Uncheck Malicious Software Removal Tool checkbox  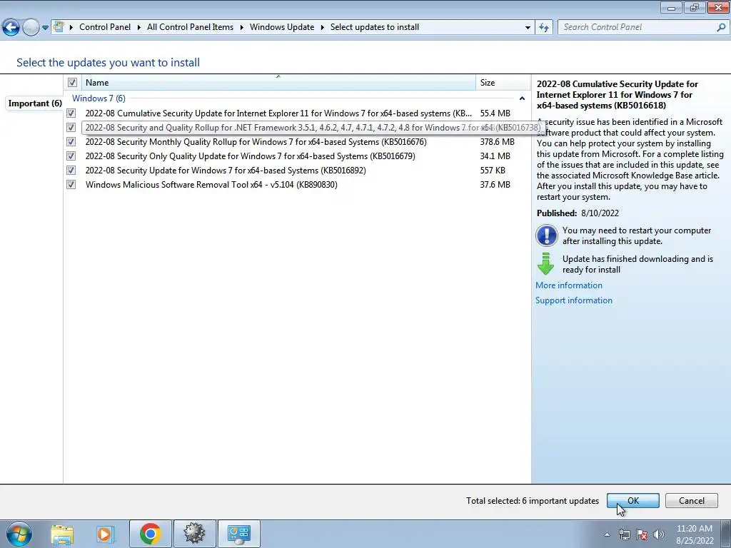click(x=71, y=185)
